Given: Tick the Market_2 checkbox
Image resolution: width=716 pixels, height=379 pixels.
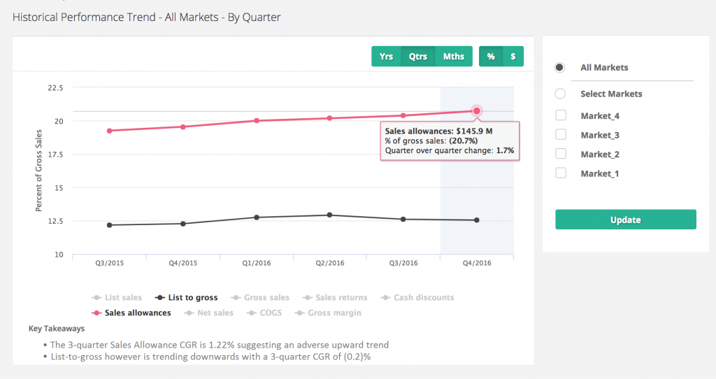Looking at the screenshot, I should [x=561, y=155].
